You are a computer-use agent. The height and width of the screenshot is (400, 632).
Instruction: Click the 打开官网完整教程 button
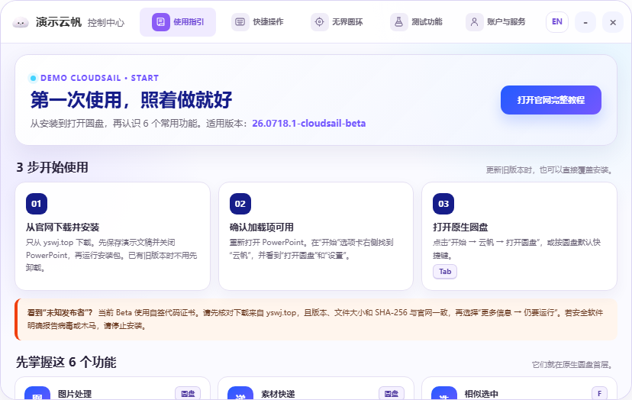coord(551,100)
